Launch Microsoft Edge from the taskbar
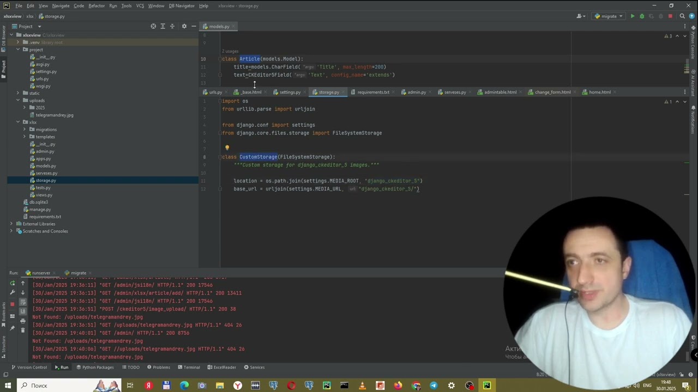The image size is (698, 392). [x=184, y=385]
